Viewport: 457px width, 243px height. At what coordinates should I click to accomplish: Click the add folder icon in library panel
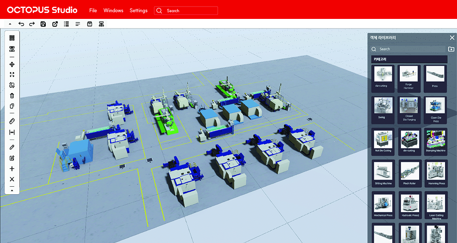click(451, 49)
